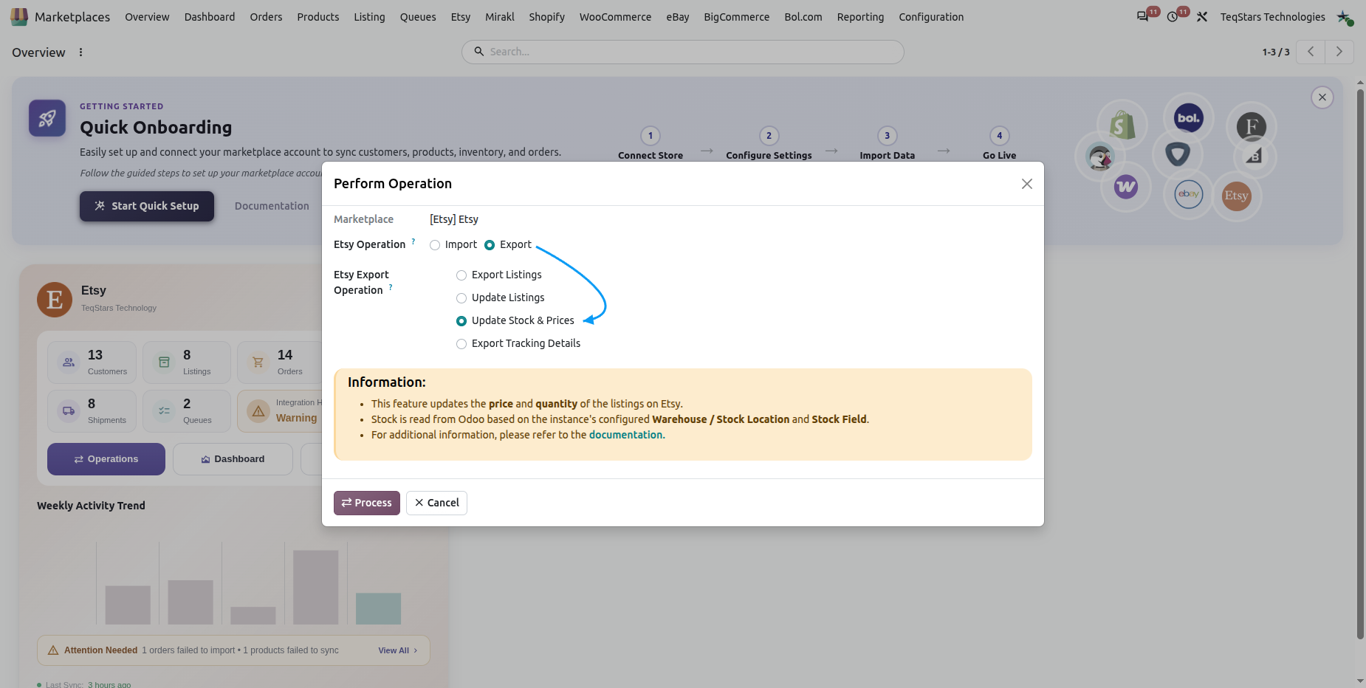Viewport: 1366px width, 688px height.
Task: Select the Import radio option
Action: pyautogui.click(x=435, y=245)
